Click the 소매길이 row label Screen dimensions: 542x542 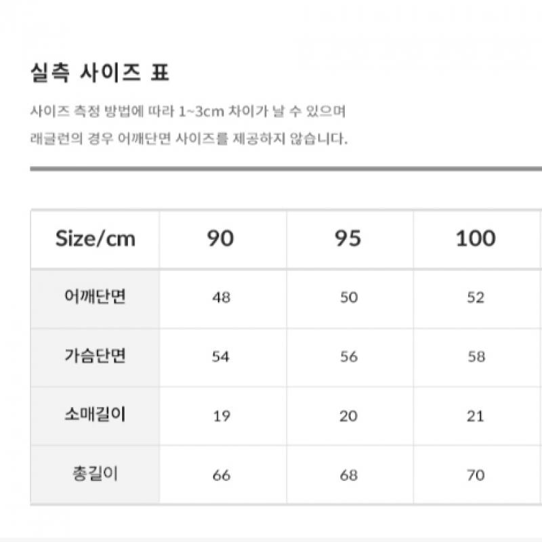[x=95, y=415]
